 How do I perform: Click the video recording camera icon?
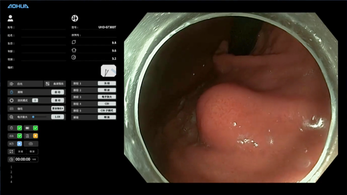click(12, 144)
